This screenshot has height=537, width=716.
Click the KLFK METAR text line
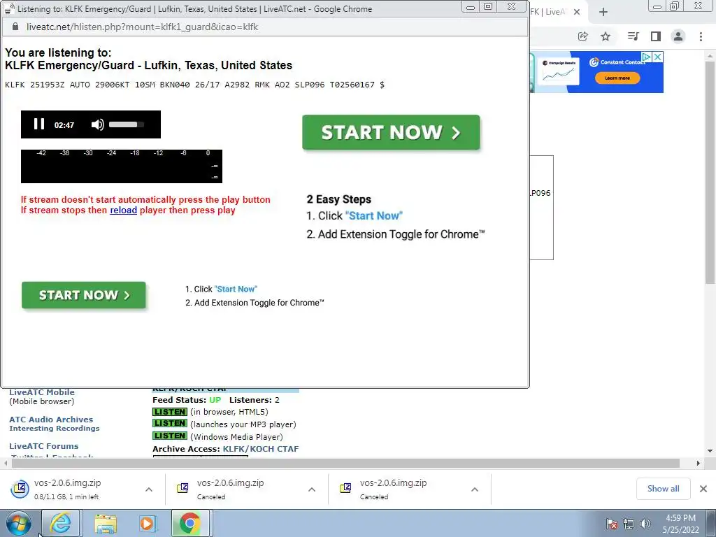(x=194, y=85)
